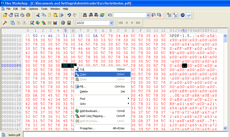The image size is (230, 137).
Task: Click the vertical scrollbar thumb of hex view
Action: point(225,40)
